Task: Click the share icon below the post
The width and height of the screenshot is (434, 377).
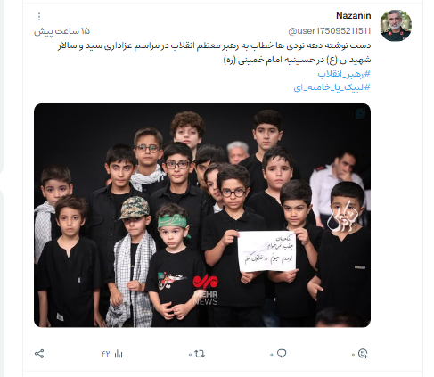Action: point(39,354)
